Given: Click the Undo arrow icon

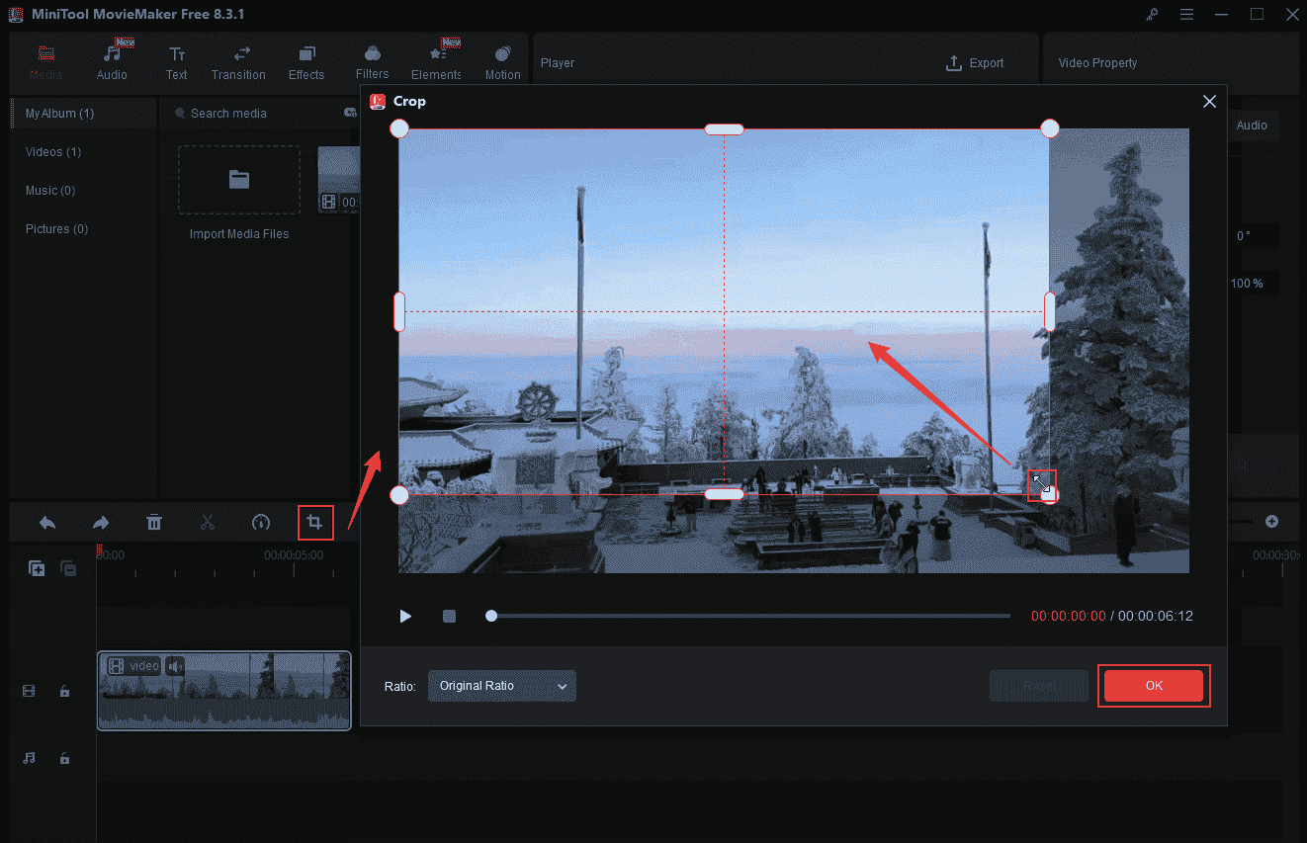Looking at the screenshot, I should [x=46, y=522].
